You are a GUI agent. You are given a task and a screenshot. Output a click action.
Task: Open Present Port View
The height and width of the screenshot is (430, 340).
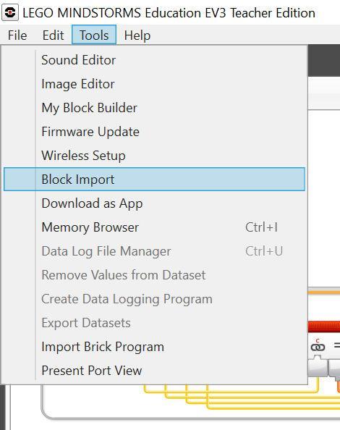pyautogui.click(x=154, y=371)
